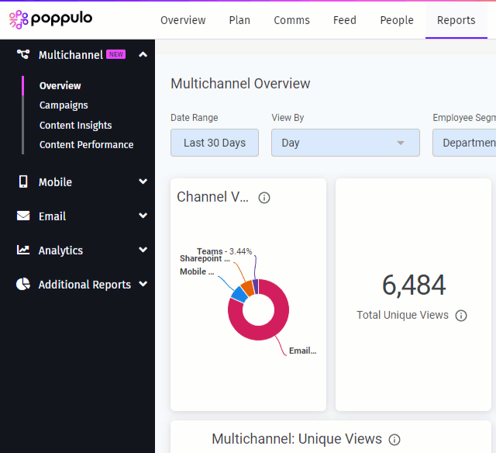Open info icon beside Channel Views title

pos(264,198)
